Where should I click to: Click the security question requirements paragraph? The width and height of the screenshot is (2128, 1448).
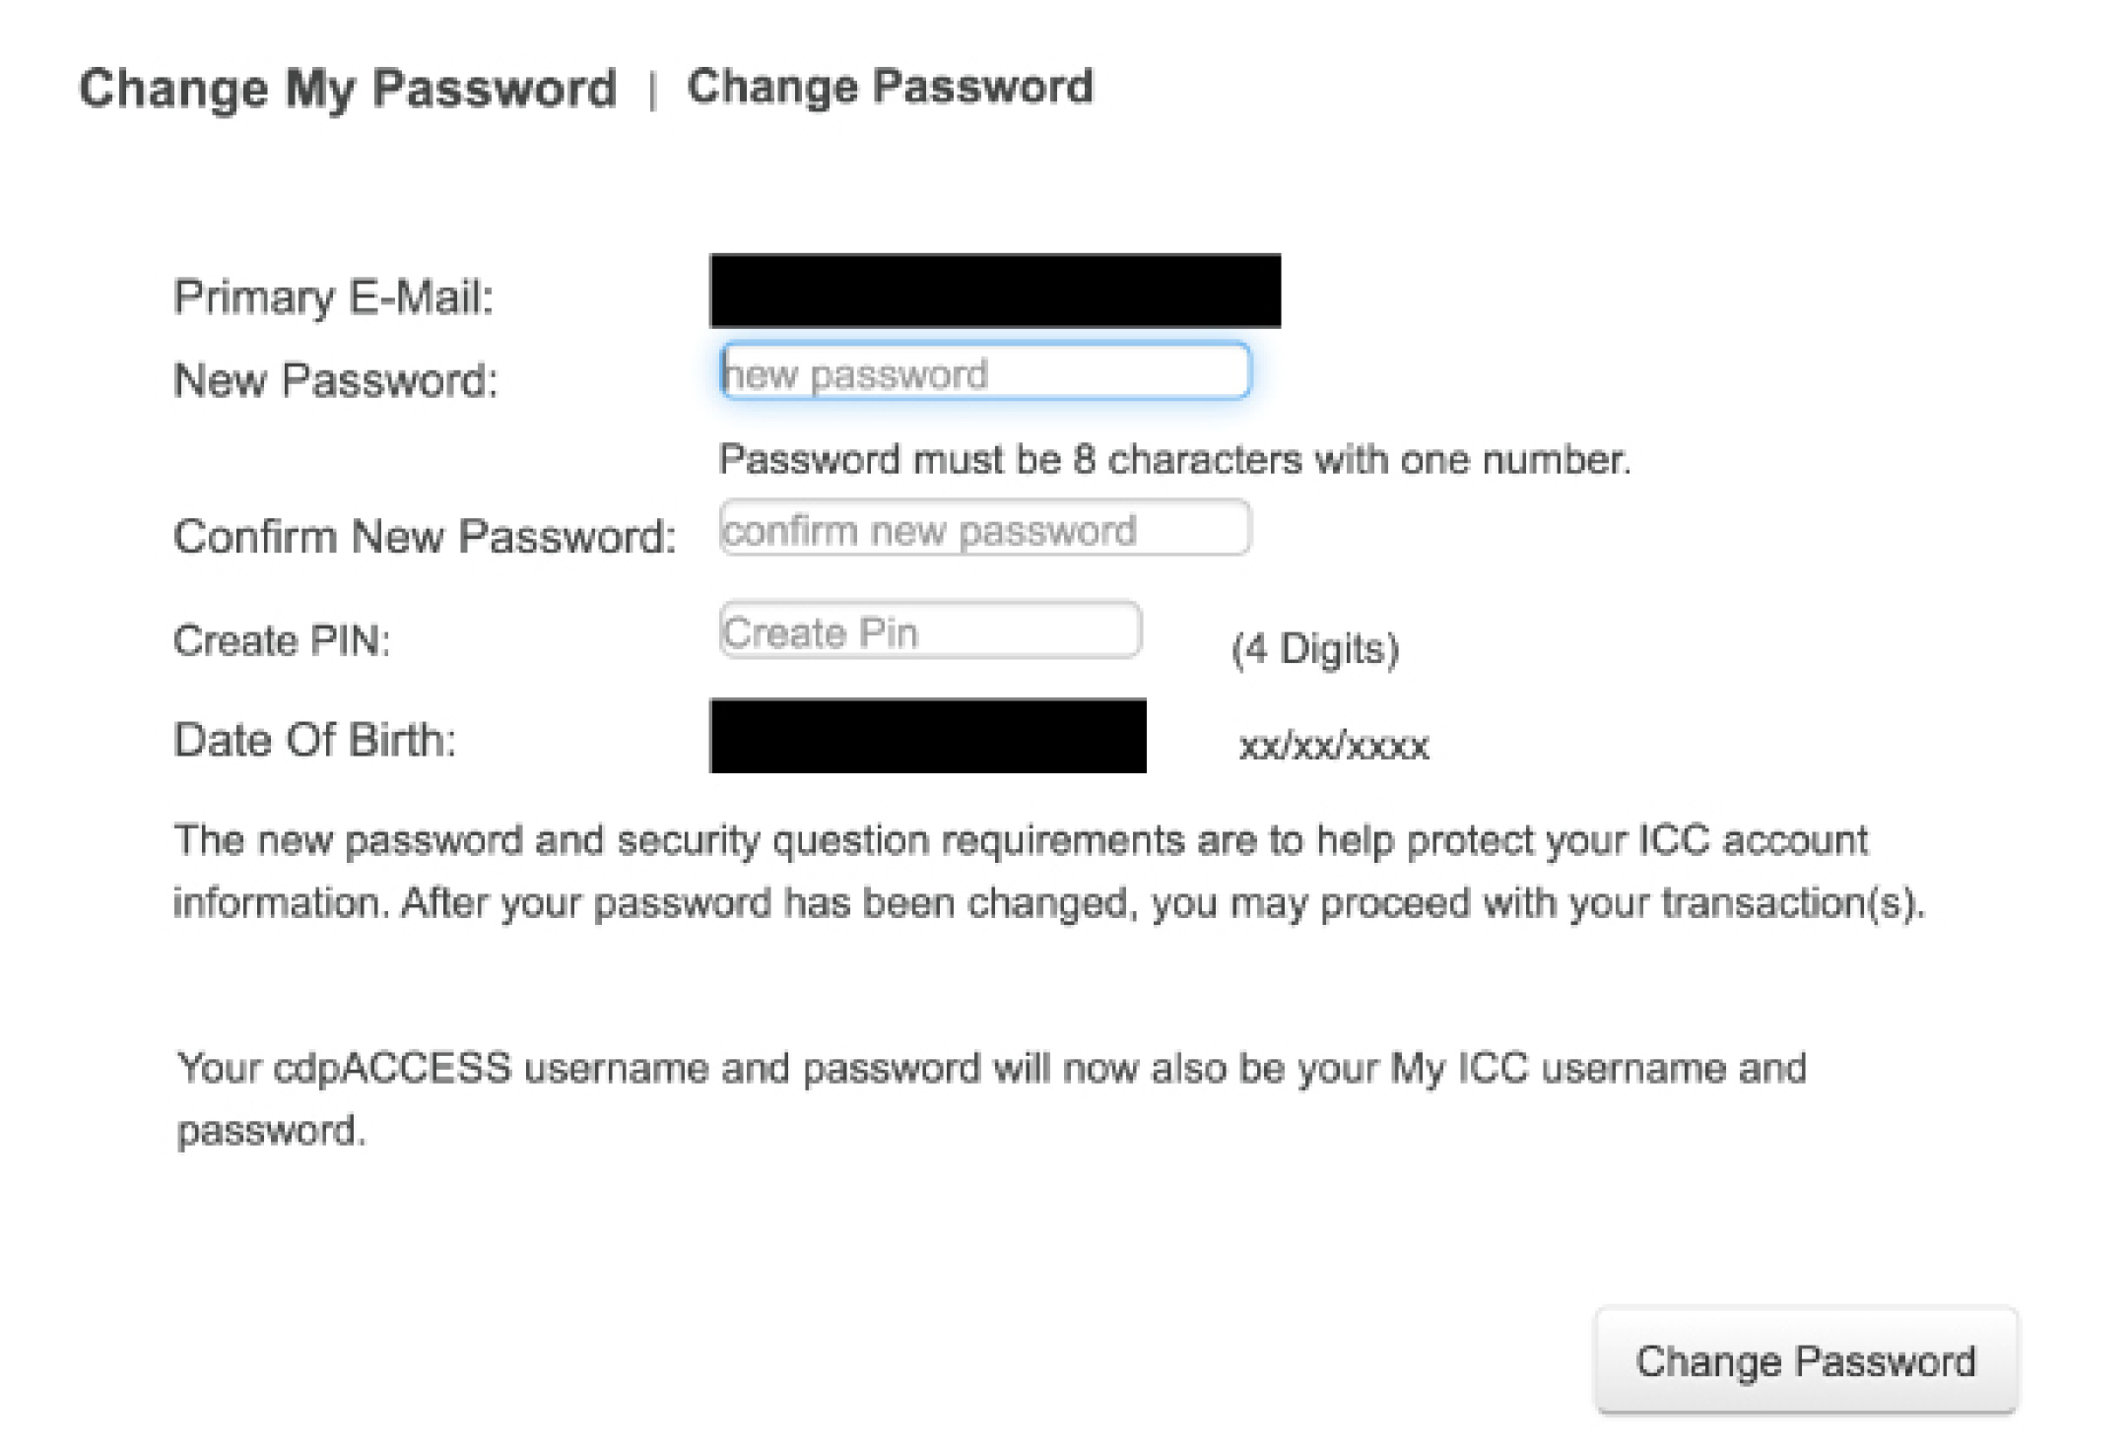tap(1048, 872)
